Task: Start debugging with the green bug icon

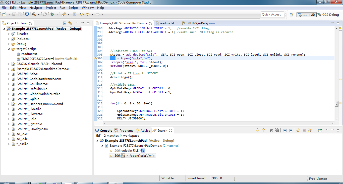Action: click(x=52, y=15)
